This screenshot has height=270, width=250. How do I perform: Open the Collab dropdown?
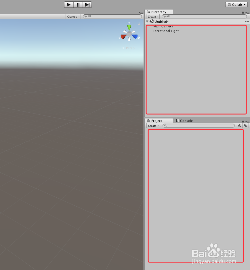(236, 4)
